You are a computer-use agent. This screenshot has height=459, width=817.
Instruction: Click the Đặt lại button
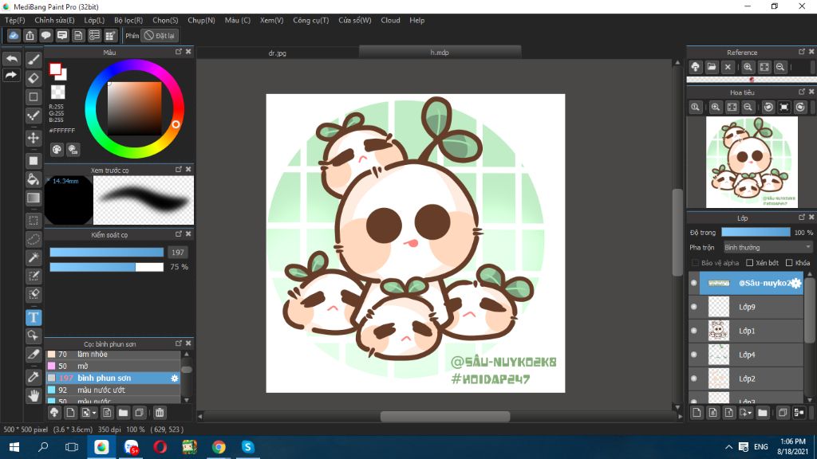coord(160,35)
